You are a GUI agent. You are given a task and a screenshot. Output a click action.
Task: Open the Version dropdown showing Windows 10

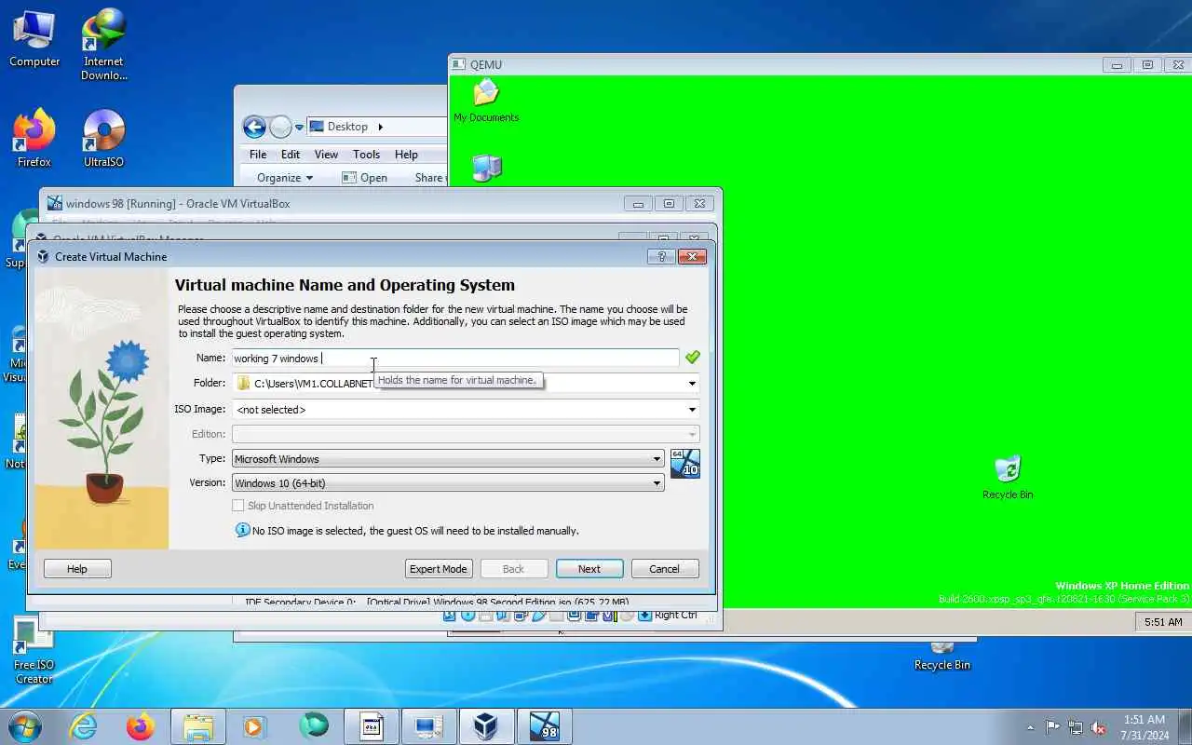tap(448, 482)
